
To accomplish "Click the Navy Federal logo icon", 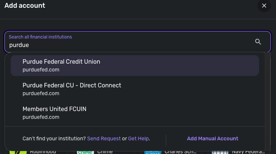I will pos(220,152).
